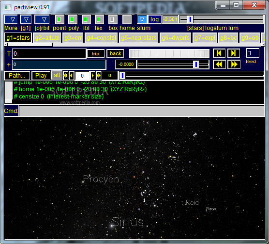Toggle the poly display button

tap(73, 19)
